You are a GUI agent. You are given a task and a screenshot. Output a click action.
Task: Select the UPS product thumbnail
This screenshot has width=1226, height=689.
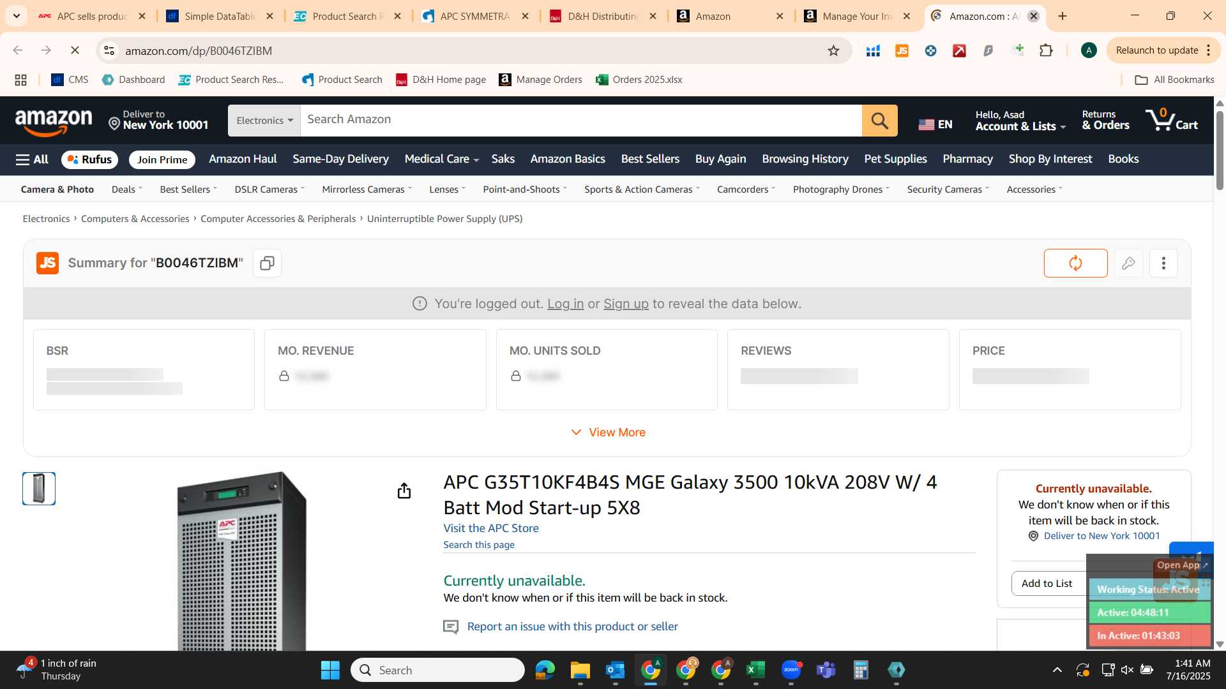click(x=39, y=489)
